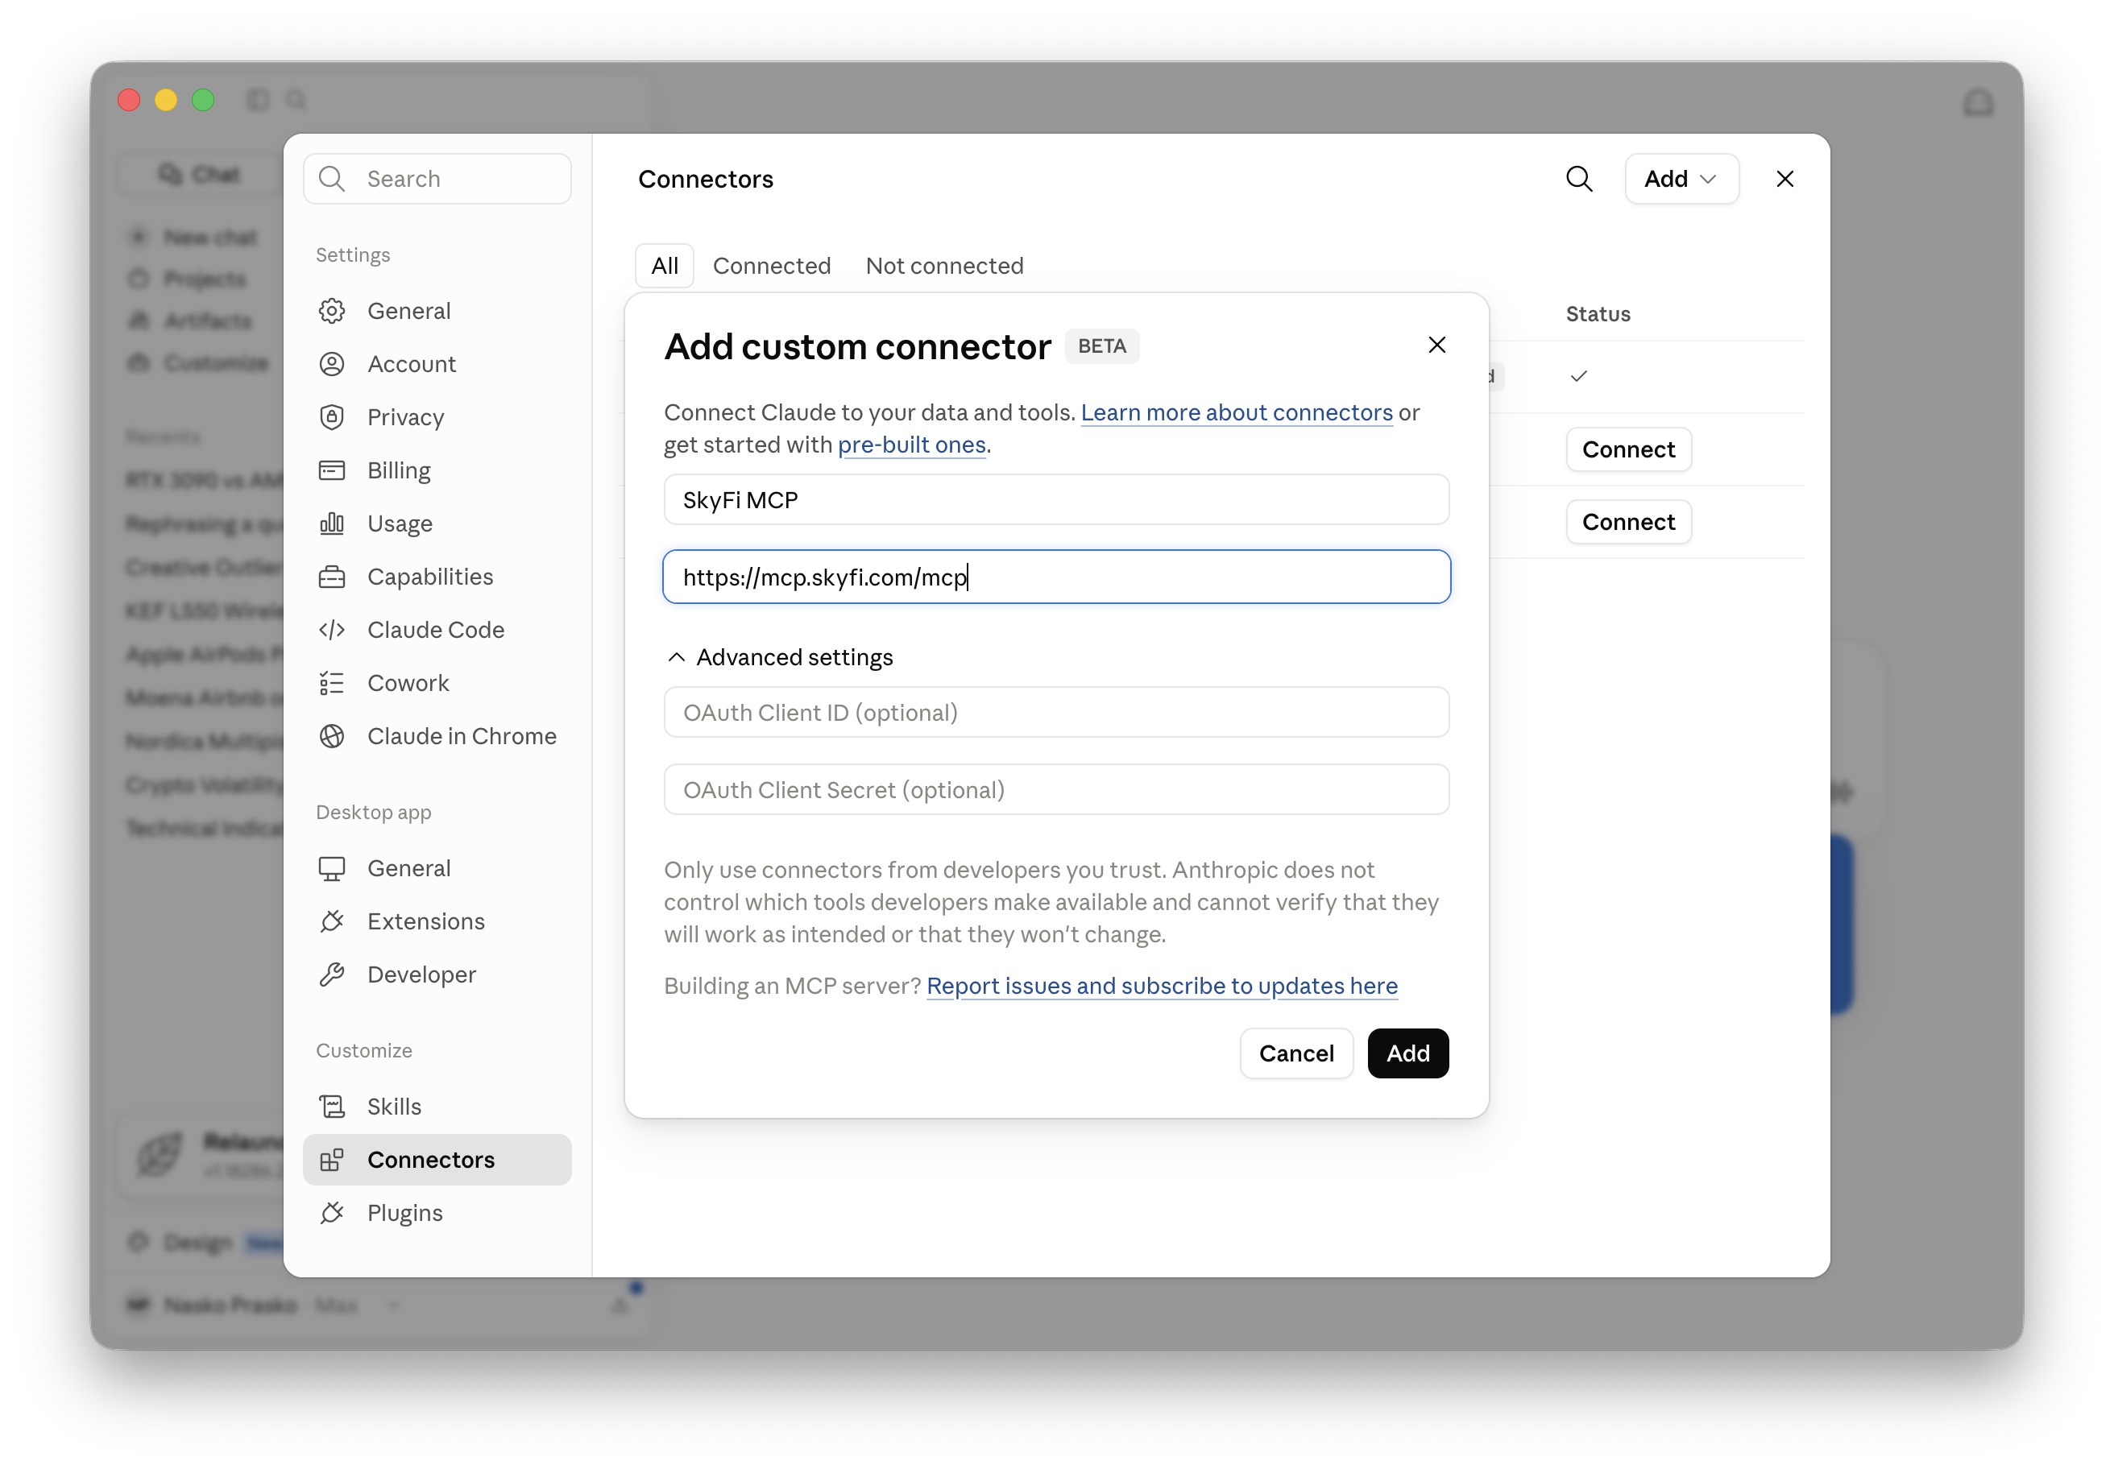Select Extensions under Desktop app
This screenshot has height=1469, width=2114.
pyautogui.click(x=437, y=922)
